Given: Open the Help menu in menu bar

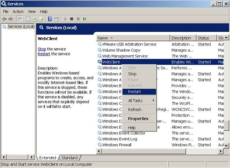Looking at the screenshot, I should [44, 12].
